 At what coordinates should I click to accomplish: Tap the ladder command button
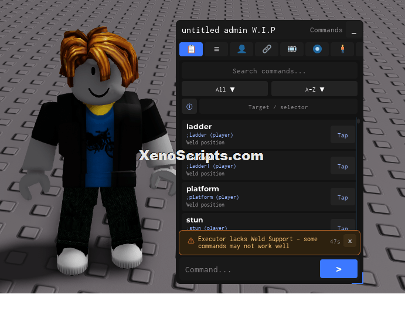click(342, 135)
